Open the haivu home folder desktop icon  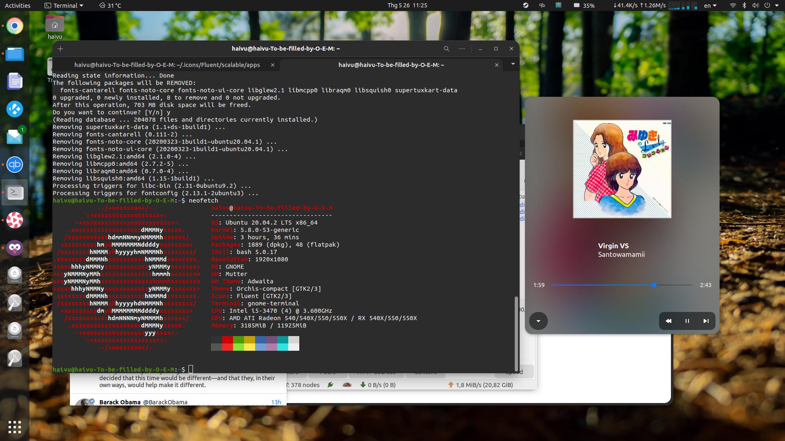tap(55, 27)
